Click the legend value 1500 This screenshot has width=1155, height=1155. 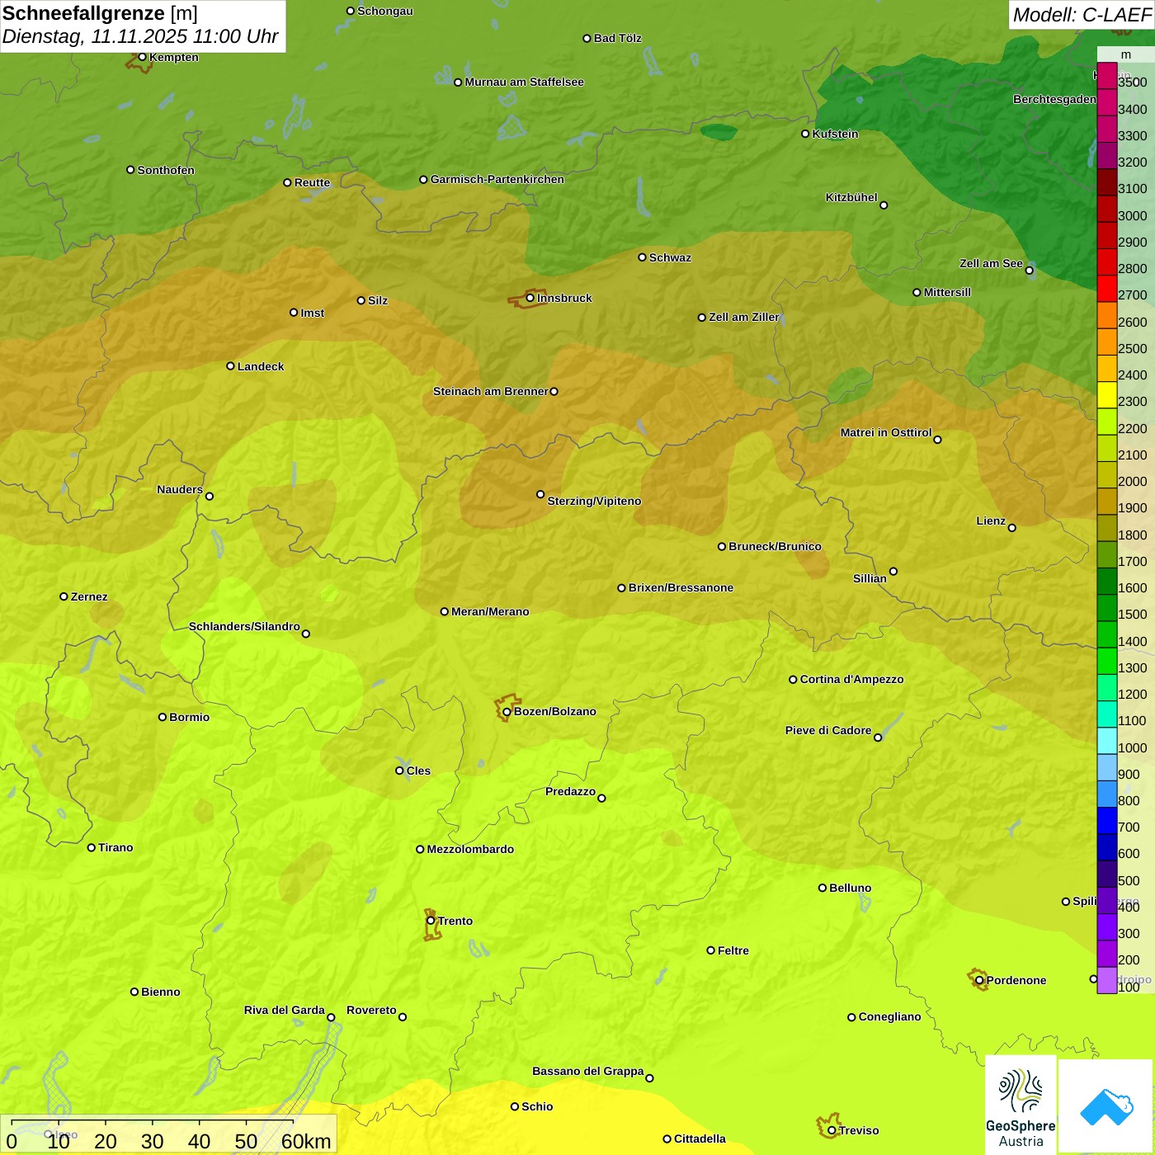[x=1133, y=614]
